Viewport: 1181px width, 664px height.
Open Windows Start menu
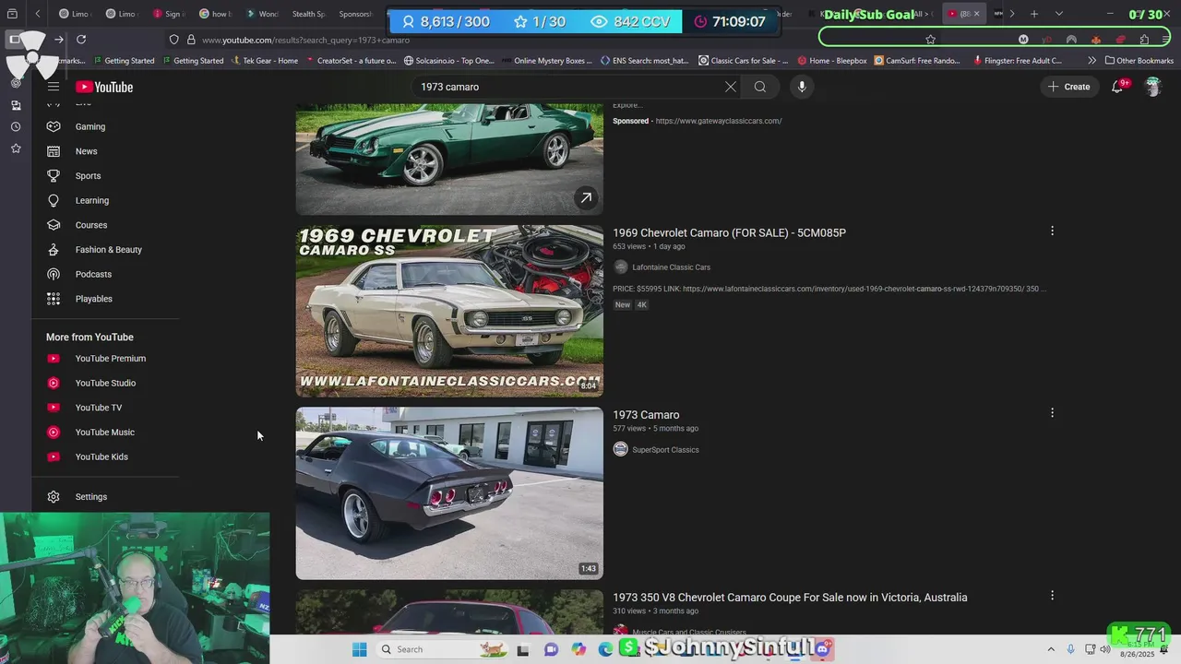pyautogui.click(x=359, y=649)
